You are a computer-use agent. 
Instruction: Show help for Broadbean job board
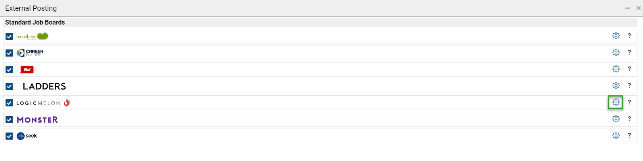tap(629, 36)
